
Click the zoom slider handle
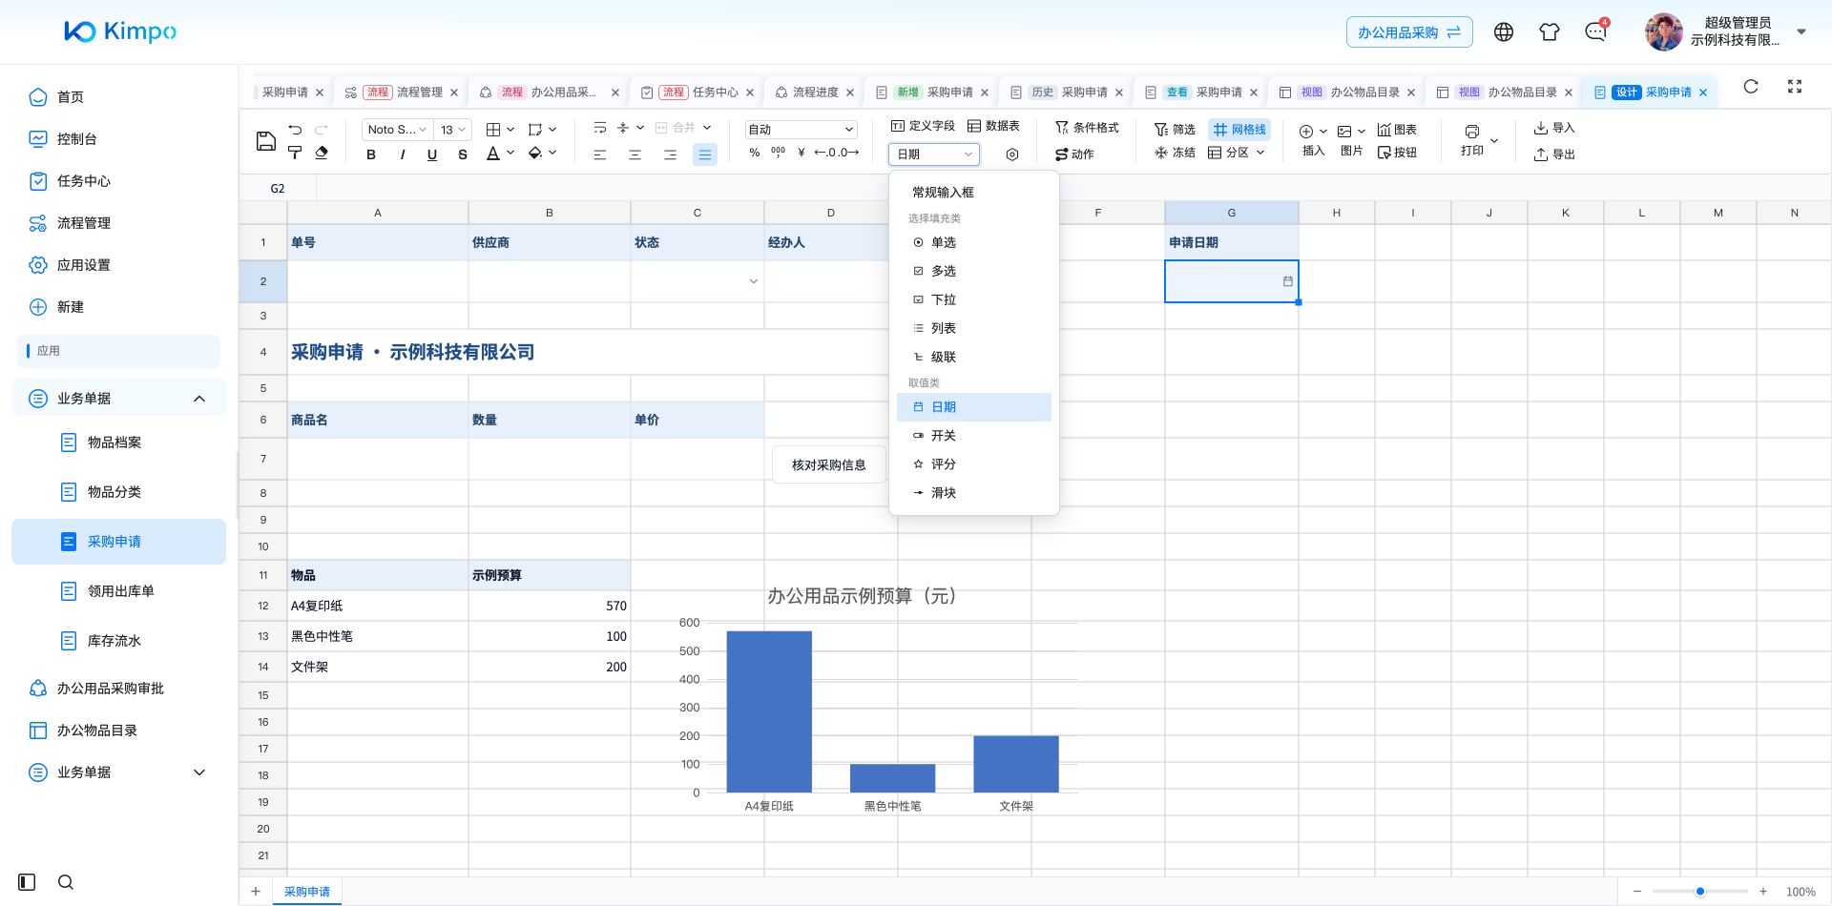[1700, 891]
